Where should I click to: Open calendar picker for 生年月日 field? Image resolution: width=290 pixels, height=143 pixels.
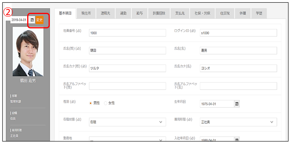point(237,104)
